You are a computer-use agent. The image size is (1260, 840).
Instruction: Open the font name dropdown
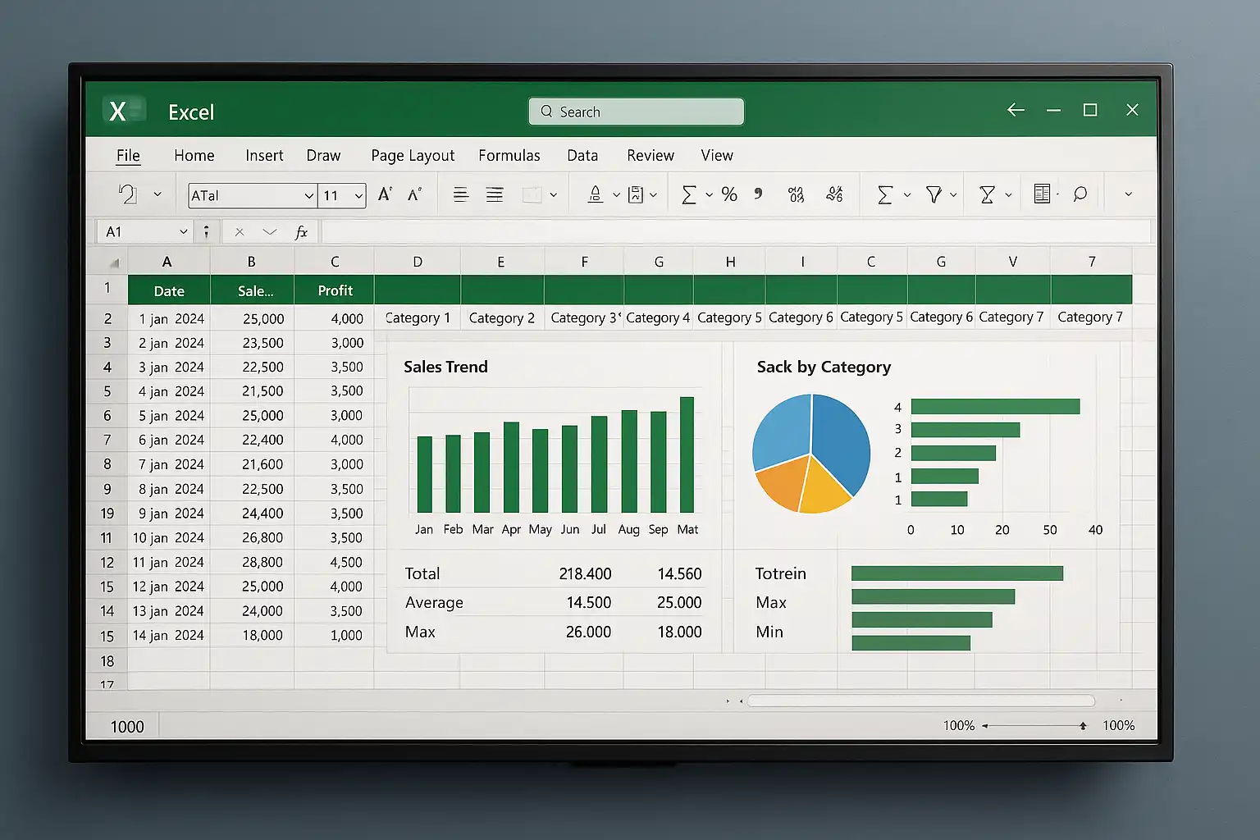click(308, 195)
